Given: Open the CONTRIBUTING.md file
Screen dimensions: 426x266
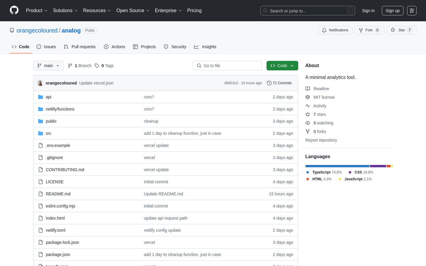Looking at the screenshot, I should click(x=65, y=170).
